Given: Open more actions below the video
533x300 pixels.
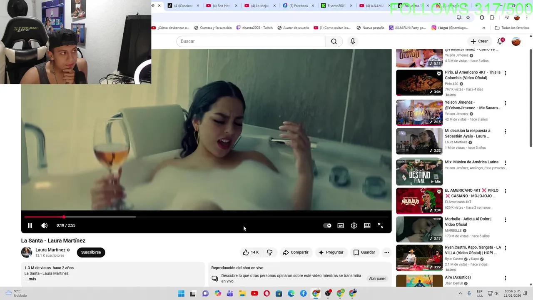Looking at the screenshot, I should pyautogui.click(x=386, y=252).
